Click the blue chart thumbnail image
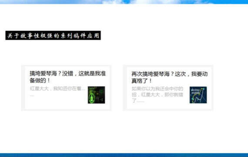The image size is (248, 157). tap(198, 95)
